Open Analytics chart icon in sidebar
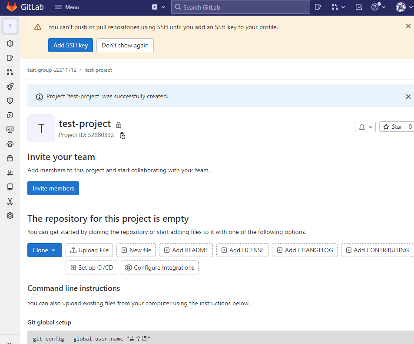The image size is (414, 344). tap(10, 173)
